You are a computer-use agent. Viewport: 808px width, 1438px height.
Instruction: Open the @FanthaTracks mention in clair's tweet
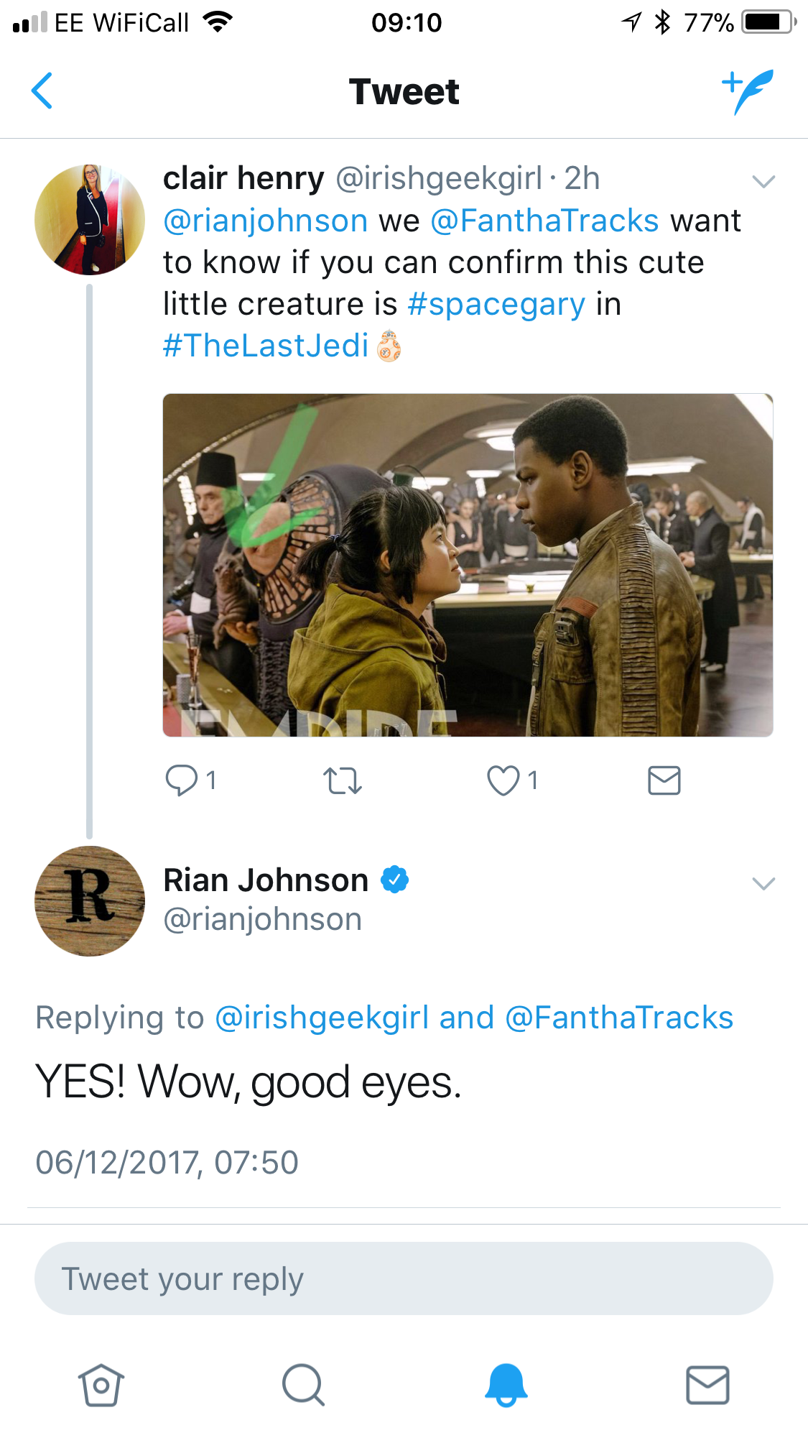click(x=544, y=221)
